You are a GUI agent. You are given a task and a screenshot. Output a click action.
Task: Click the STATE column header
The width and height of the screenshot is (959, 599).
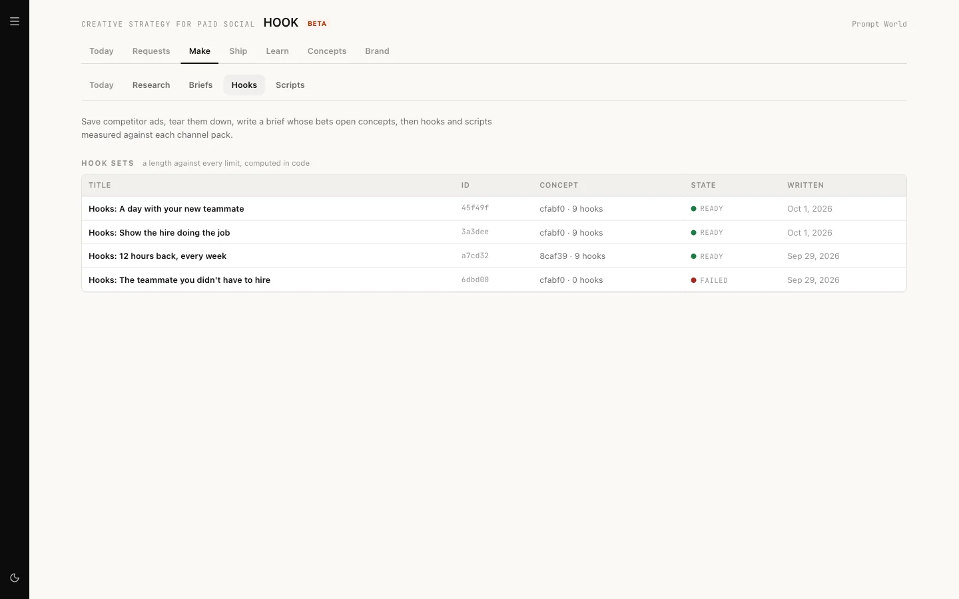click(x=703, y=185)
